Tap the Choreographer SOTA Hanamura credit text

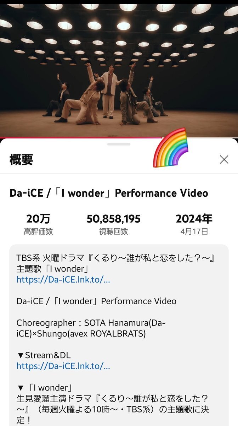click(91, 328)
